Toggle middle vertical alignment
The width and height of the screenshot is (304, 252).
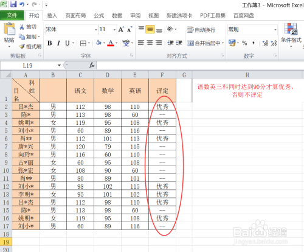[150, 29]
